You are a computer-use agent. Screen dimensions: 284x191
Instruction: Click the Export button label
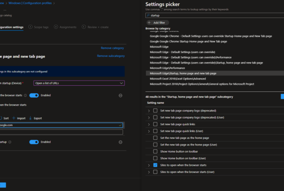tap(38, 118)
